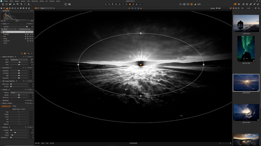
Task: Collapse the Exposición panel
Action: (1, 68)
